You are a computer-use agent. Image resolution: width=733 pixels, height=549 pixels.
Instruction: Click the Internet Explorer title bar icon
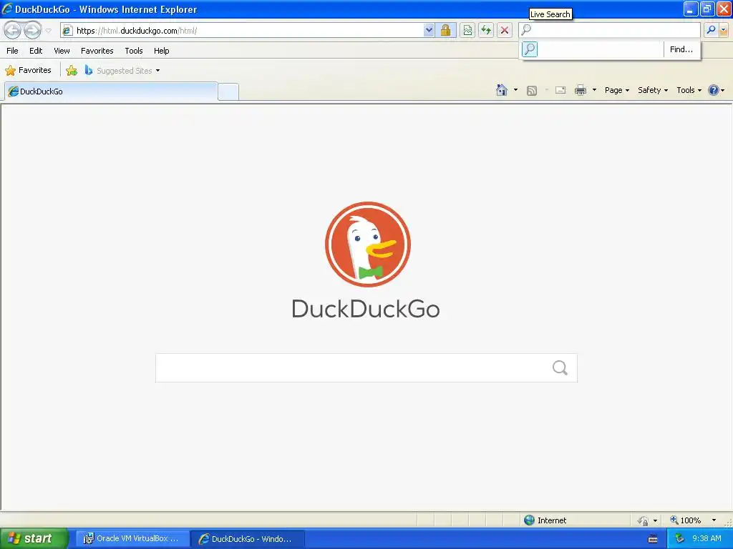(7, 9)
